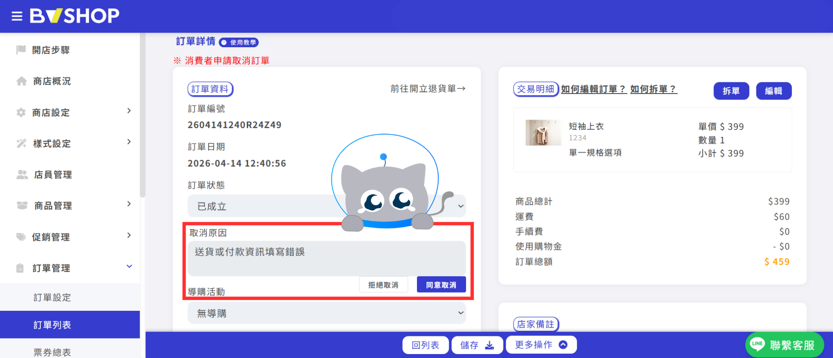The height and width of the screenshot is (358, 833).
Task: Click the 拒絕取消 button
Action: click(384, 285)
